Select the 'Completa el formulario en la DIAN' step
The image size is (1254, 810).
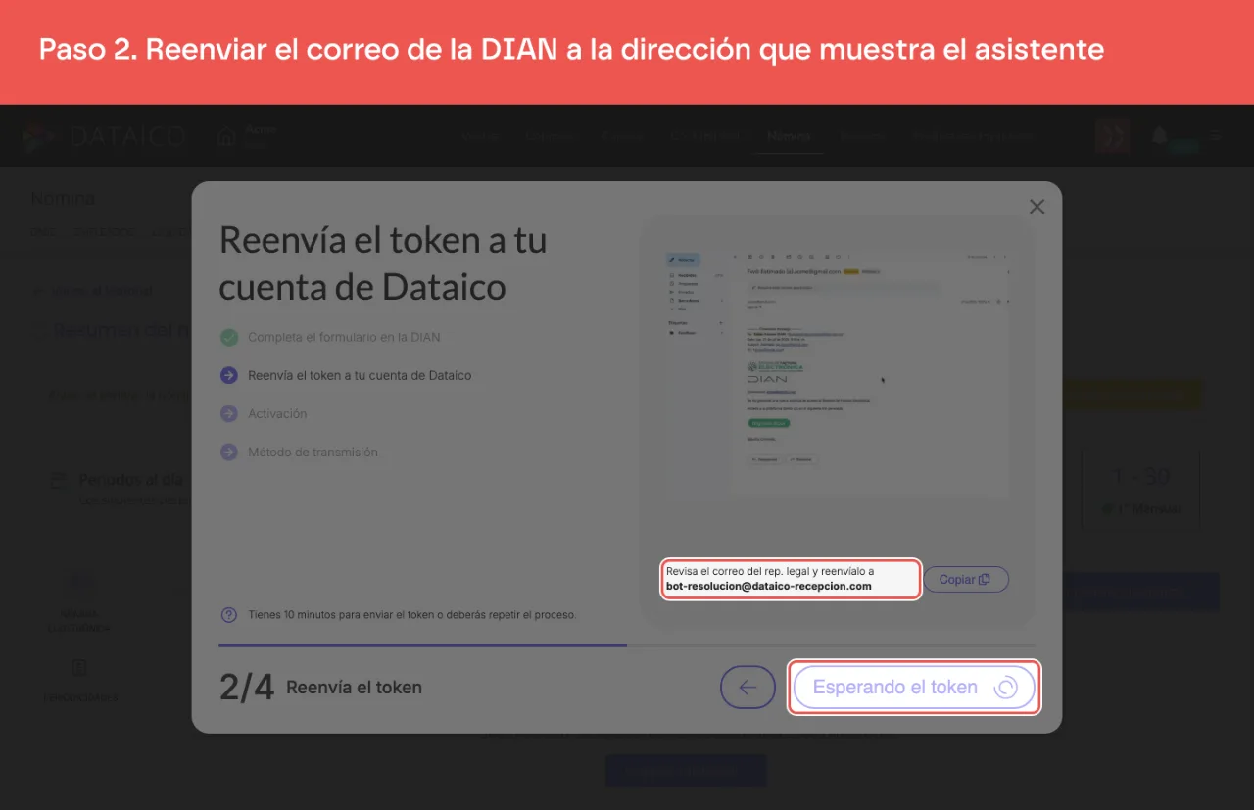pyautogui.click(x=344, y=337)
